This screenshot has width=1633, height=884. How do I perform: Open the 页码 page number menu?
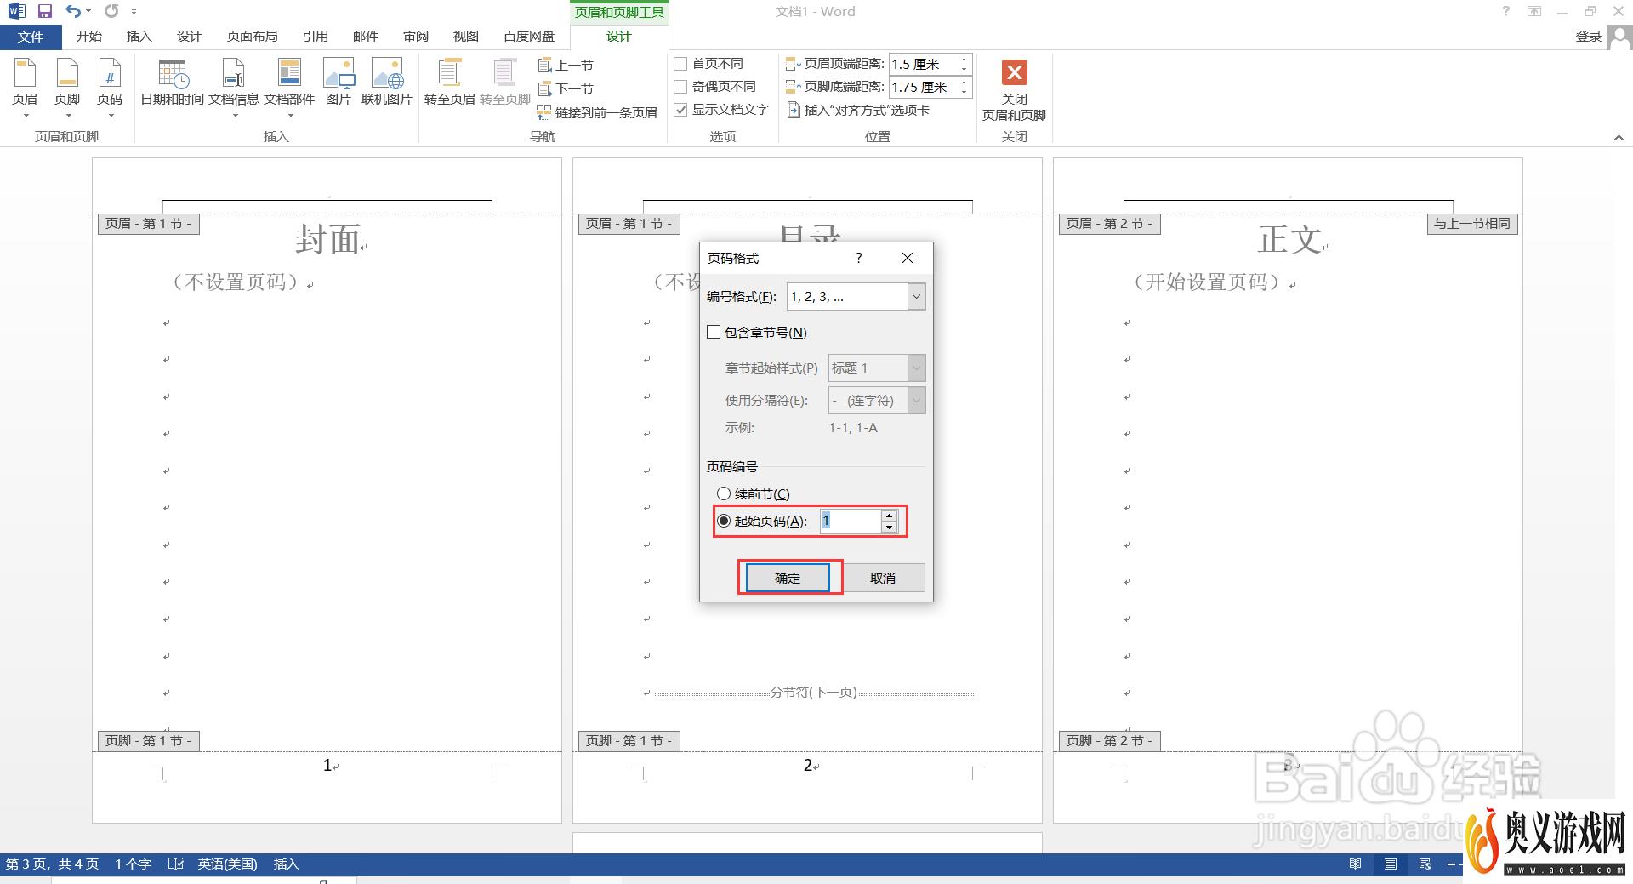(110, 88)
